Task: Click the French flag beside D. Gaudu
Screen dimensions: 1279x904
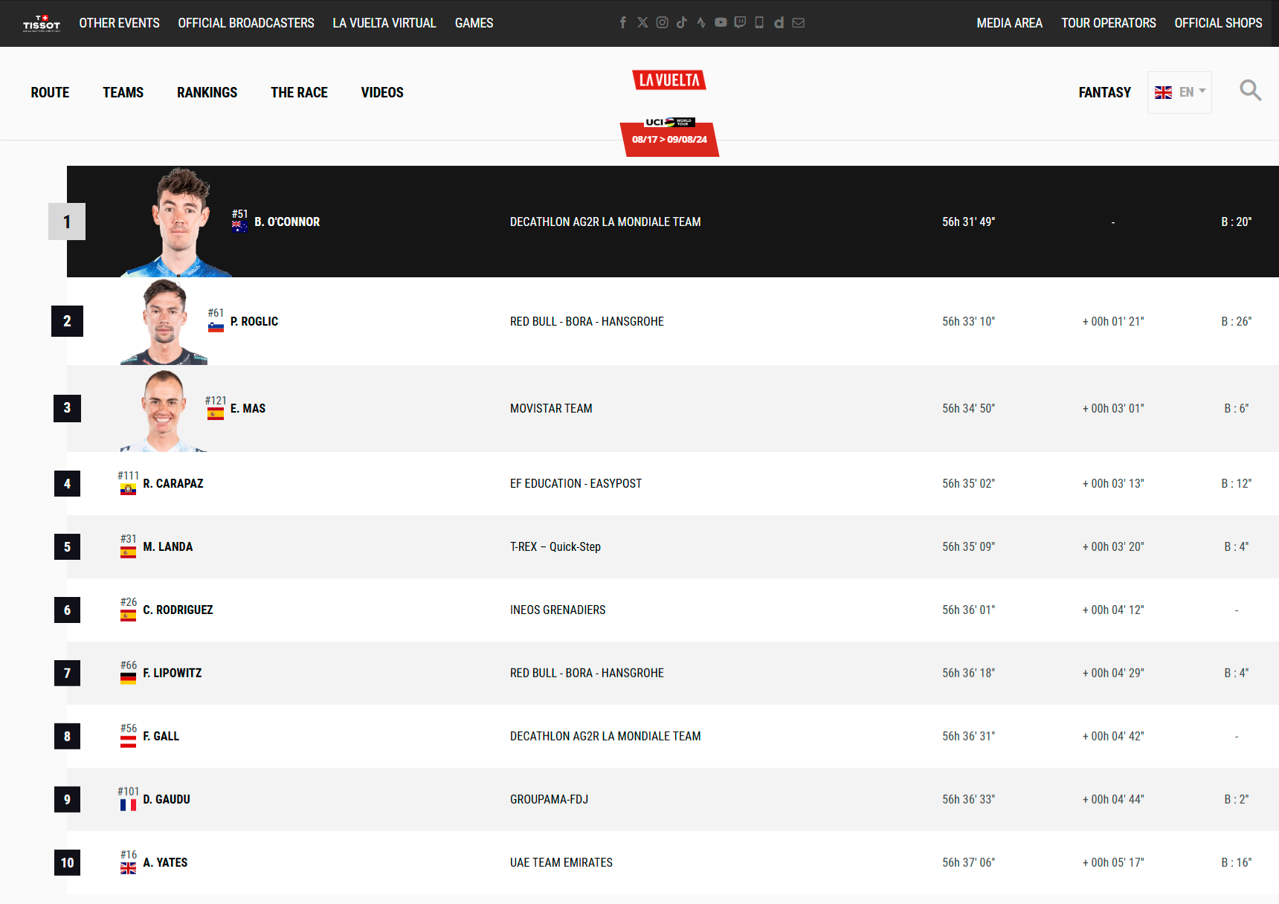Action: [128, 805]
